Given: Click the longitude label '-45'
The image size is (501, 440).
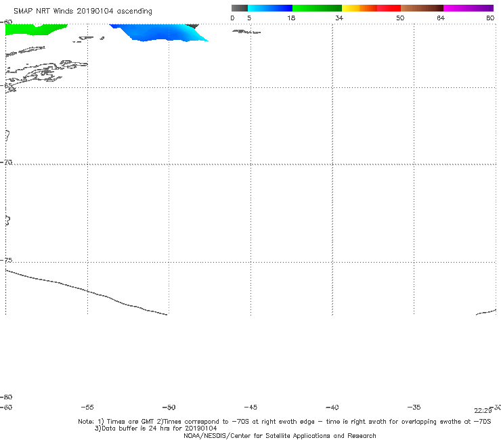Looking at the screenshot, I should tap(250, 407).
